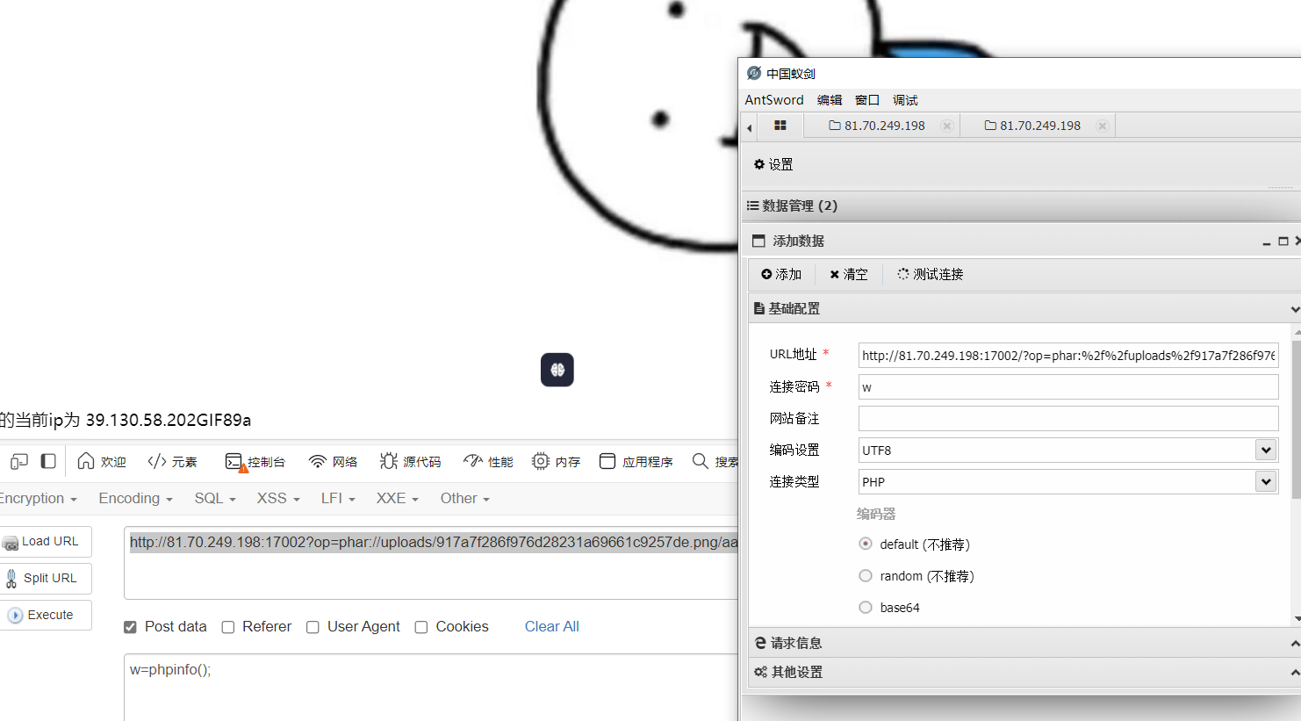
Task: Open the Other dropdown in HackBar
Action: click(x=464, y=498)
